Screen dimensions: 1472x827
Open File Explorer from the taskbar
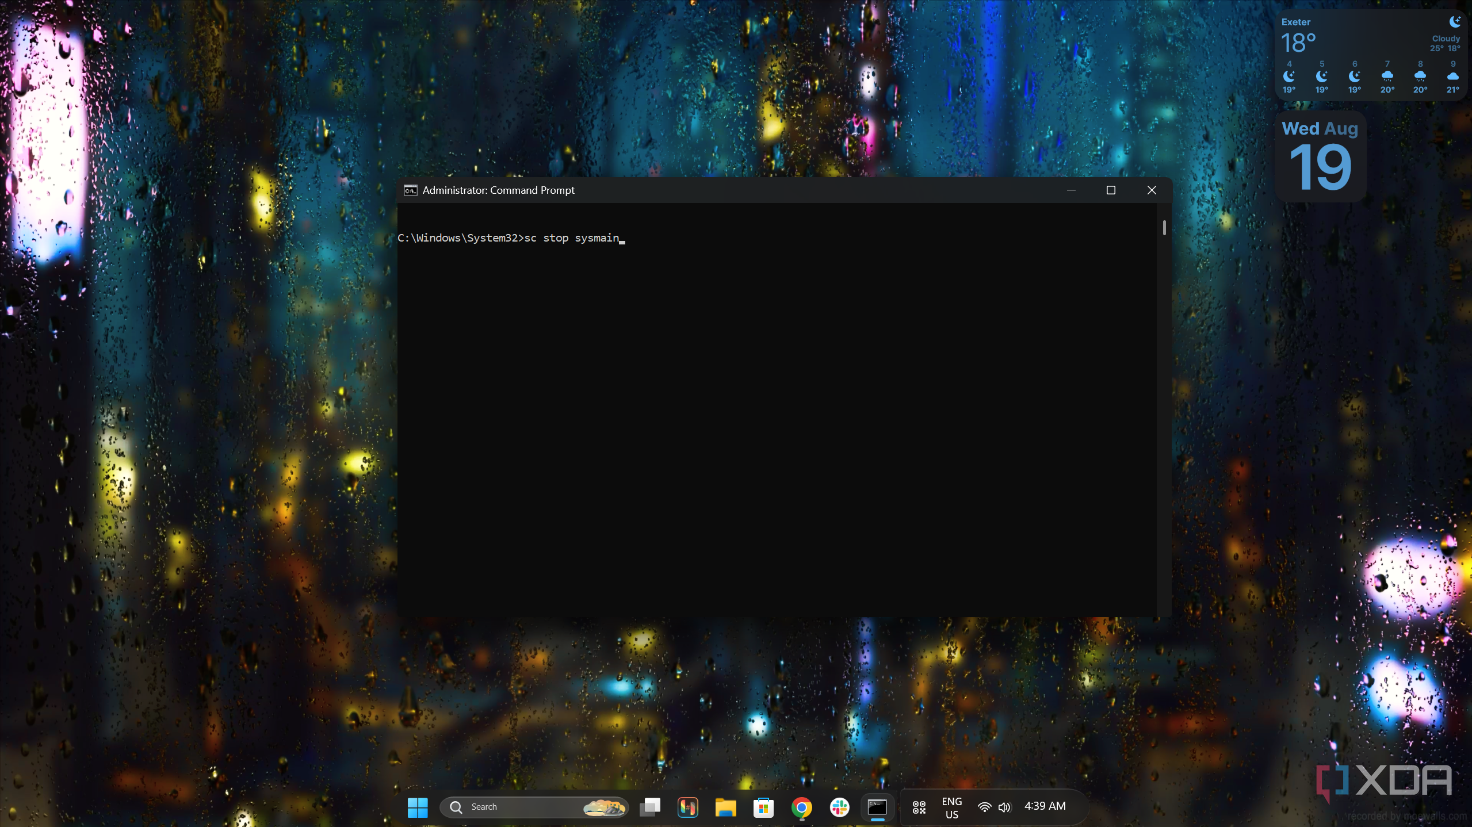pos(726,807)
